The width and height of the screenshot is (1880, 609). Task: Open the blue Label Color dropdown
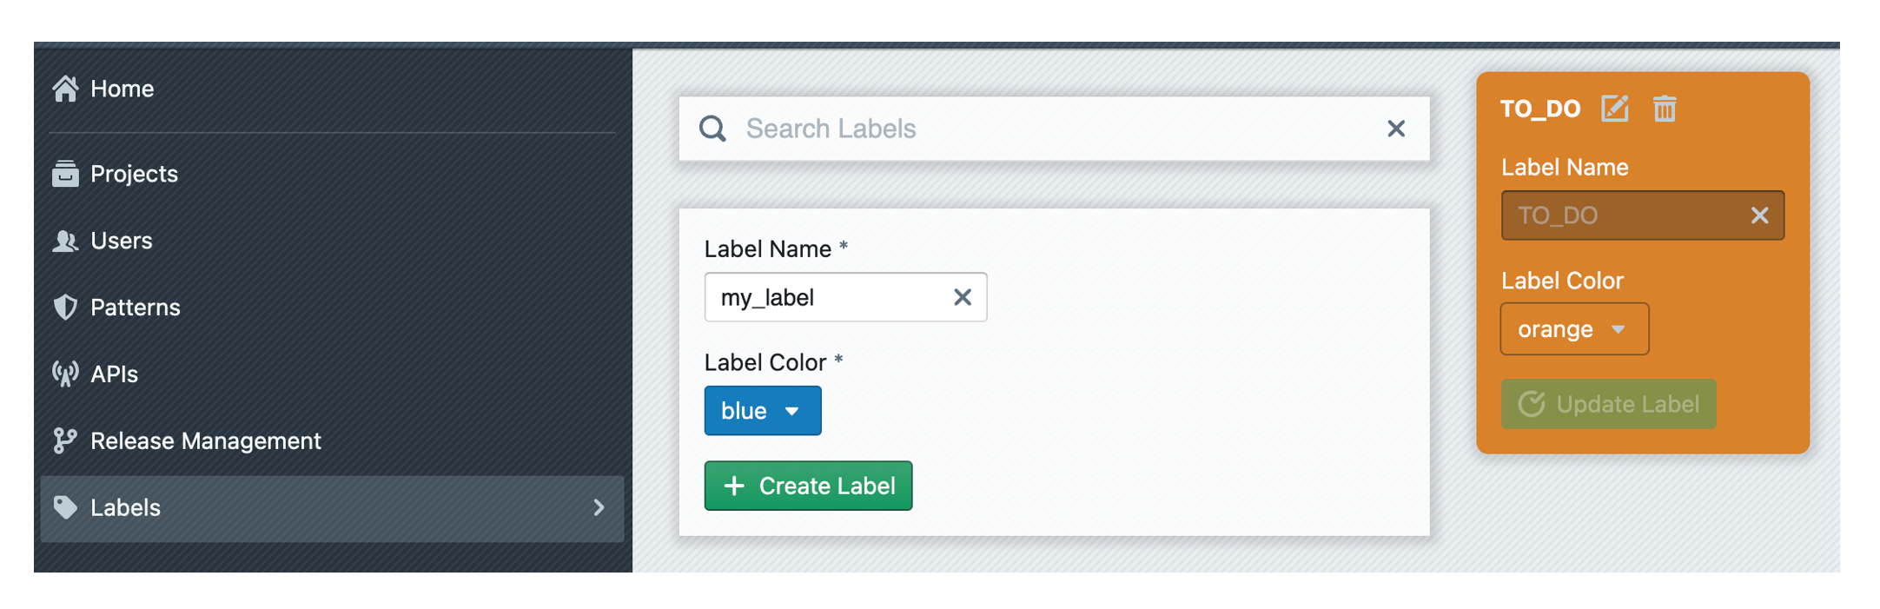(762, 411)
